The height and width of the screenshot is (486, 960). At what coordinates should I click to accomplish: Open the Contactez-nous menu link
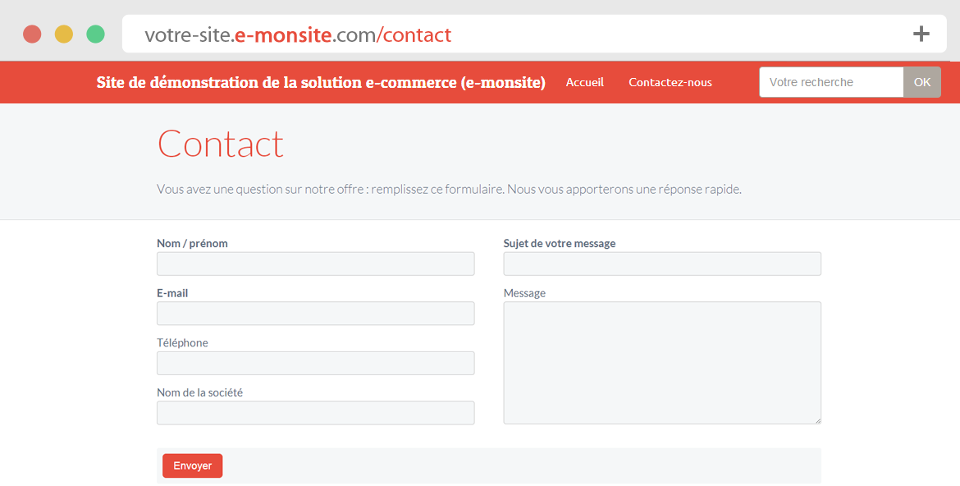pos(670,82)
